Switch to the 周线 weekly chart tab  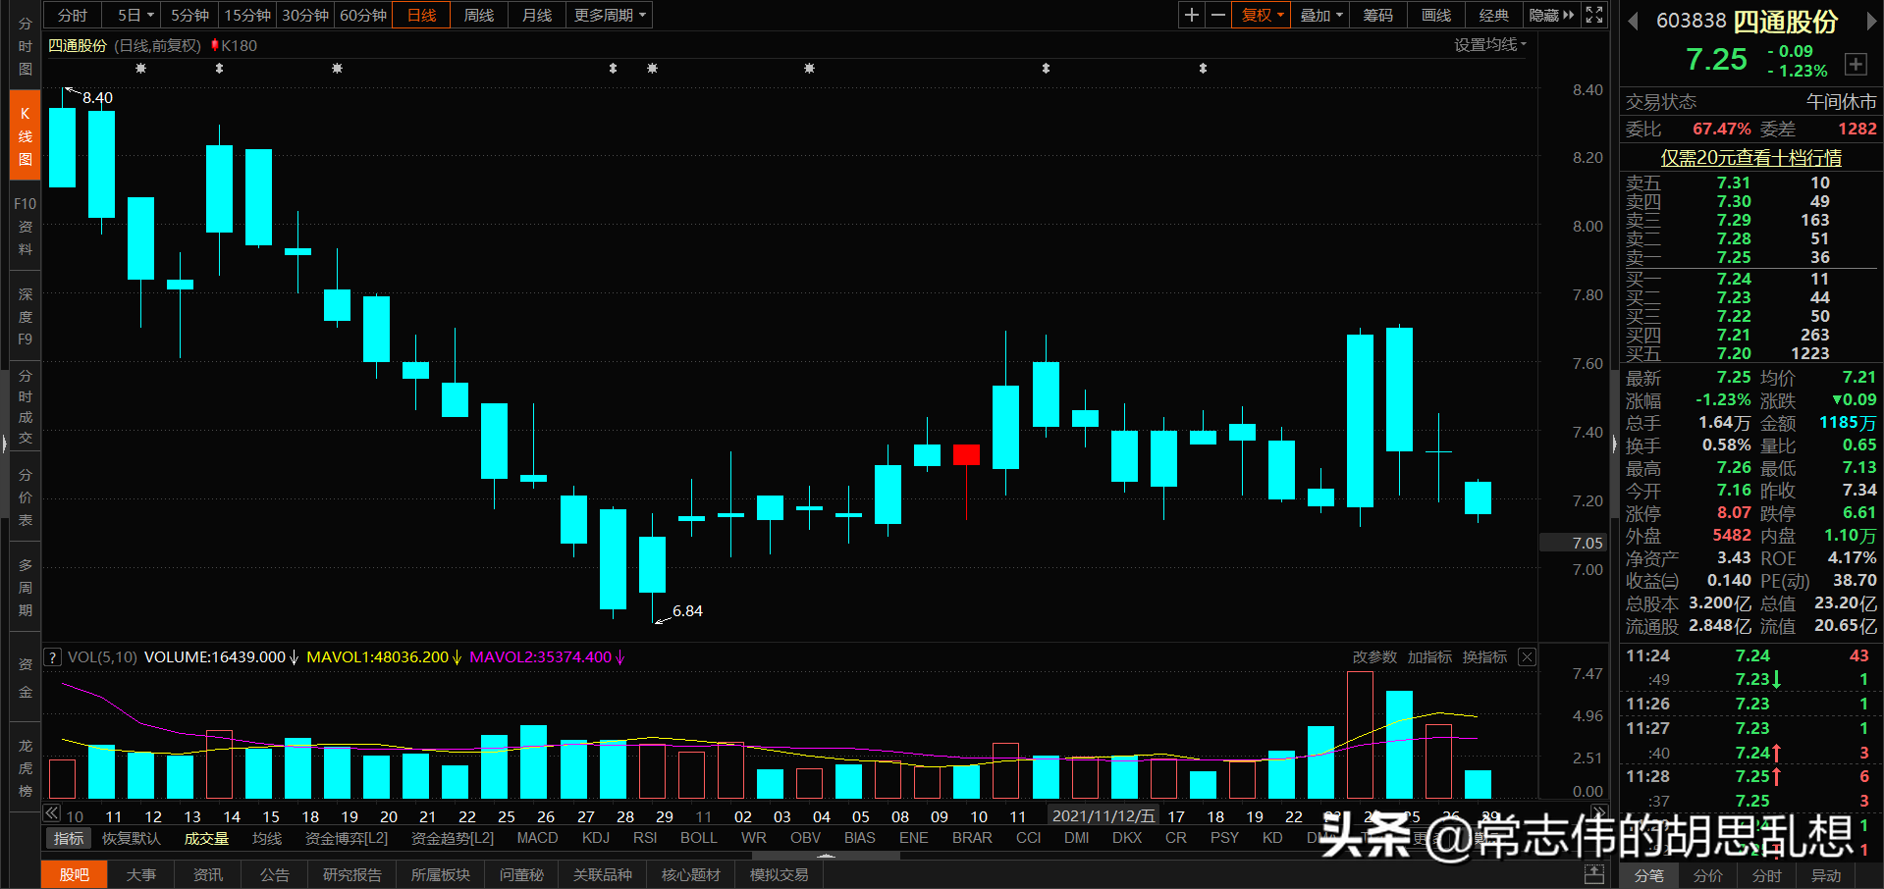[478, 15]
